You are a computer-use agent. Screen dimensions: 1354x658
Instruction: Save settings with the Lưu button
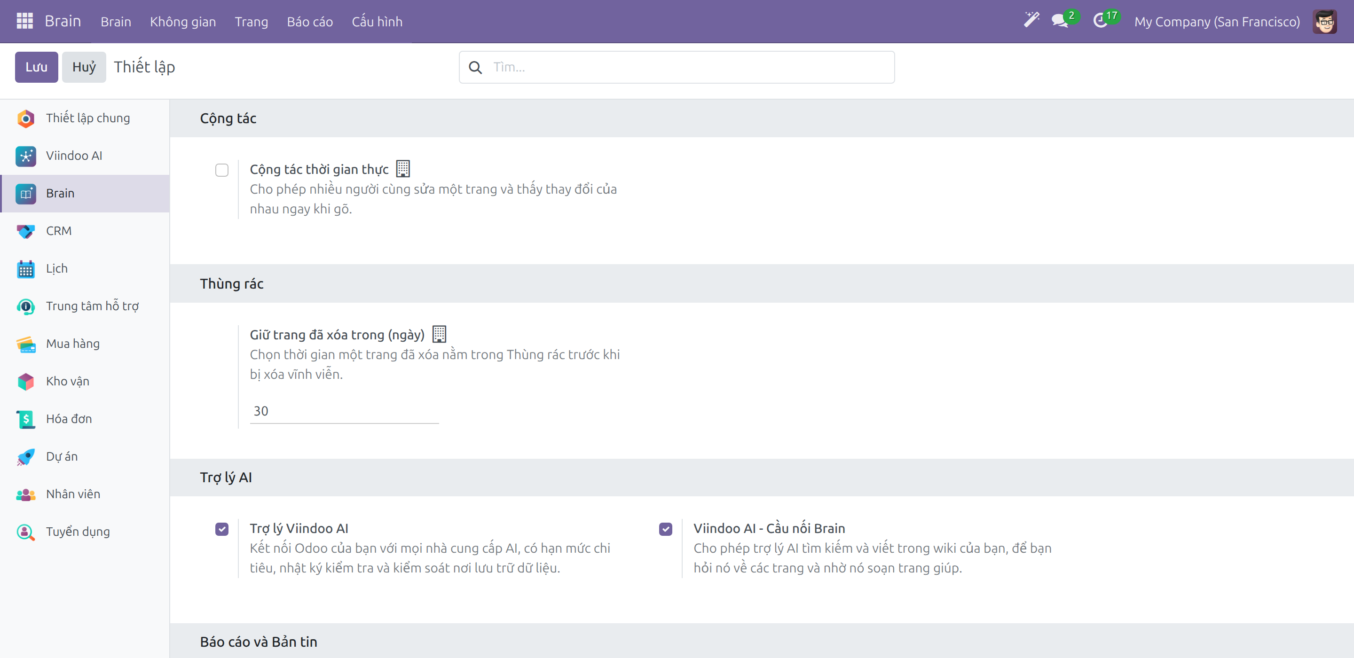click(36, 67)
